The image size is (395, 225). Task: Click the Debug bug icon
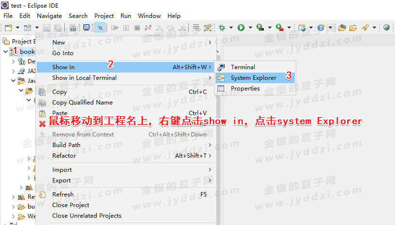coord(222,28)
